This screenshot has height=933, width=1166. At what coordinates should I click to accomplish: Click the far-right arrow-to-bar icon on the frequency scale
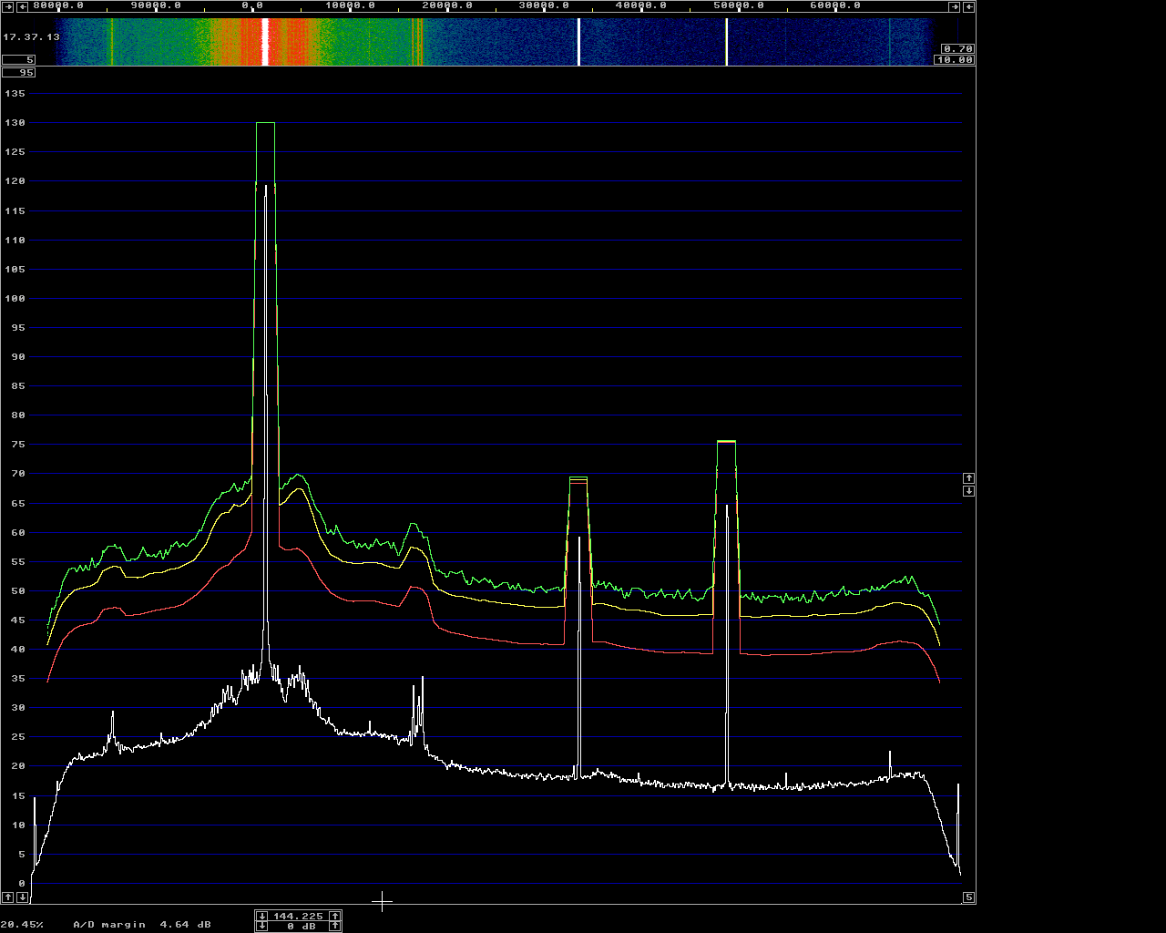(x=968, y=6)
